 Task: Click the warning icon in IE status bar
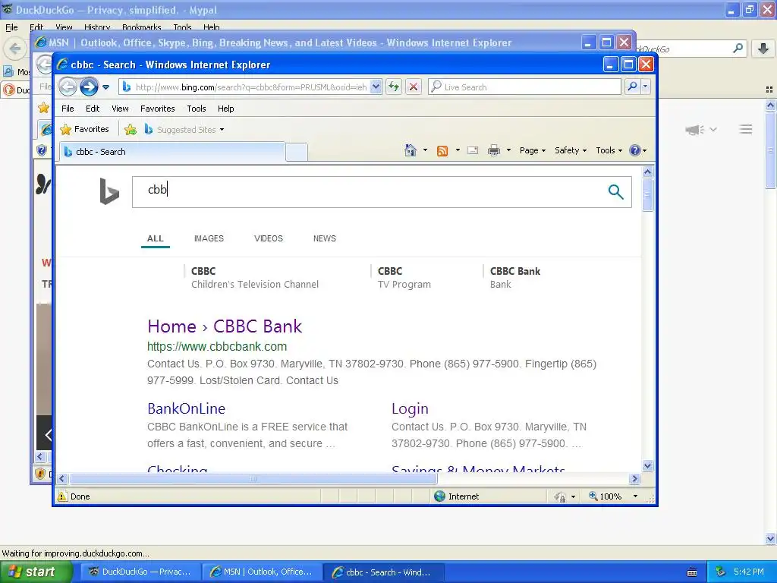62,496
